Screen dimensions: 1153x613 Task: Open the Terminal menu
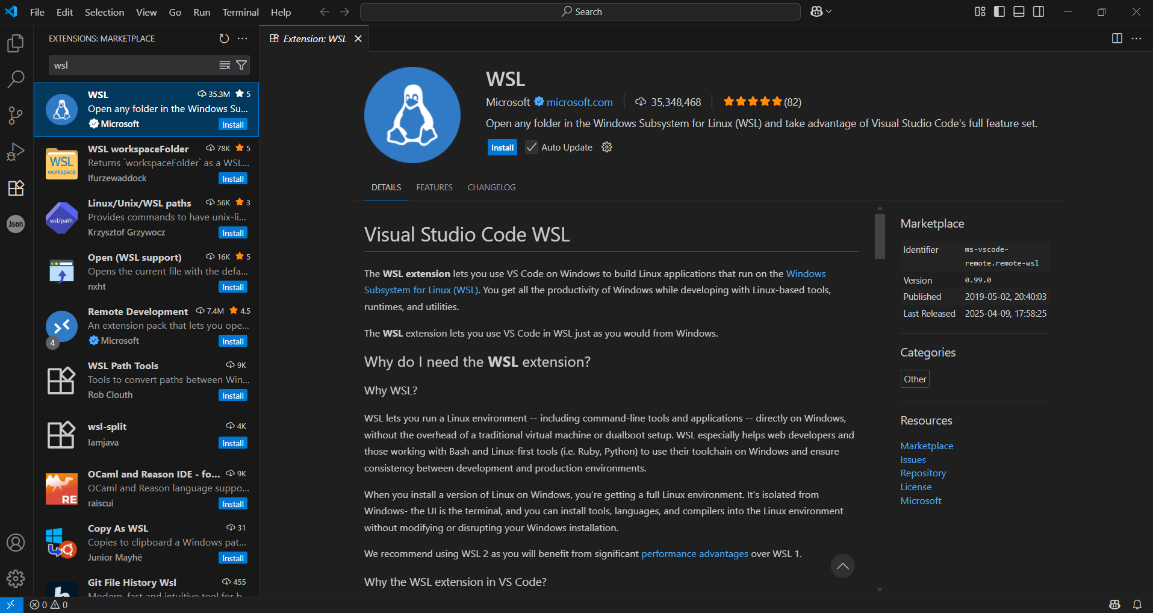(x=240, y=12)
